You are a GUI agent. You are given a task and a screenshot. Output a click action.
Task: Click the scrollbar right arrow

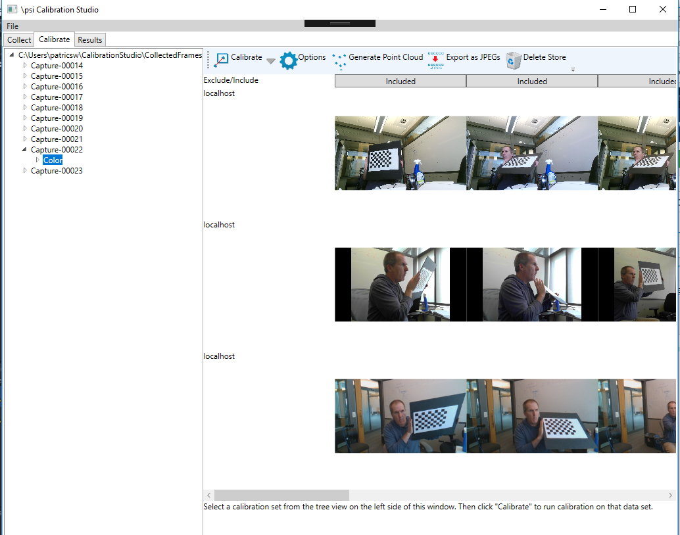click(x=670, y=495)
